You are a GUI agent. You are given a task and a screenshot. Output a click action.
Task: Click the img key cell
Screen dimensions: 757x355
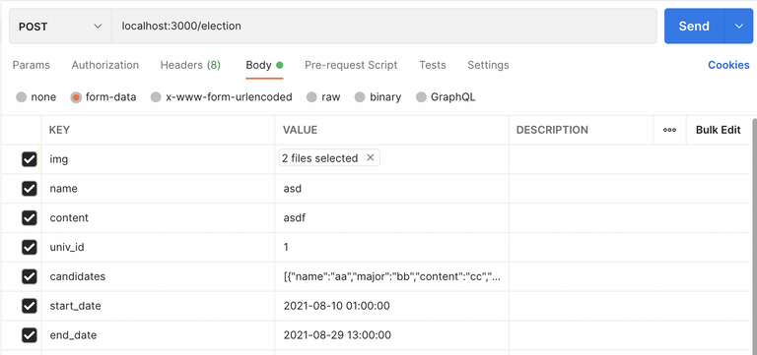(158, 159)
